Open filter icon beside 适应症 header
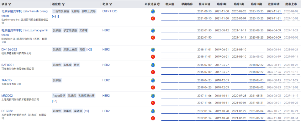The height and width of the screenshot is (122, 301). 63,4
